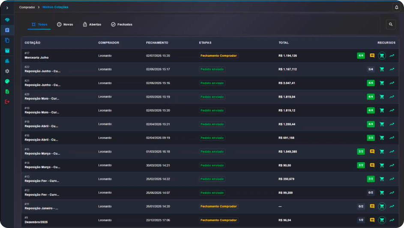Open the cart icon for quotation #21
The width and height of the screenshot is (404, 228).
click(382, 83)
